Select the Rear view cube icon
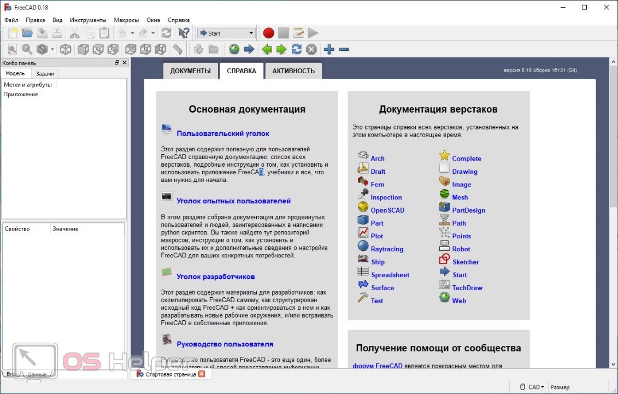 click(x=131, y=49)
